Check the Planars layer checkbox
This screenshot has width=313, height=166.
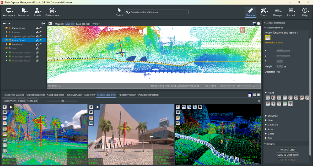click(x=7, y=32)
